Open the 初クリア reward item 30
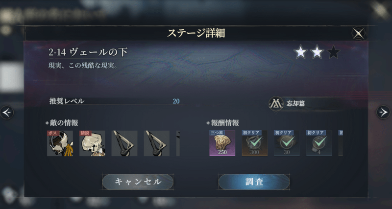Screen dimensions: 392x209 287,143
